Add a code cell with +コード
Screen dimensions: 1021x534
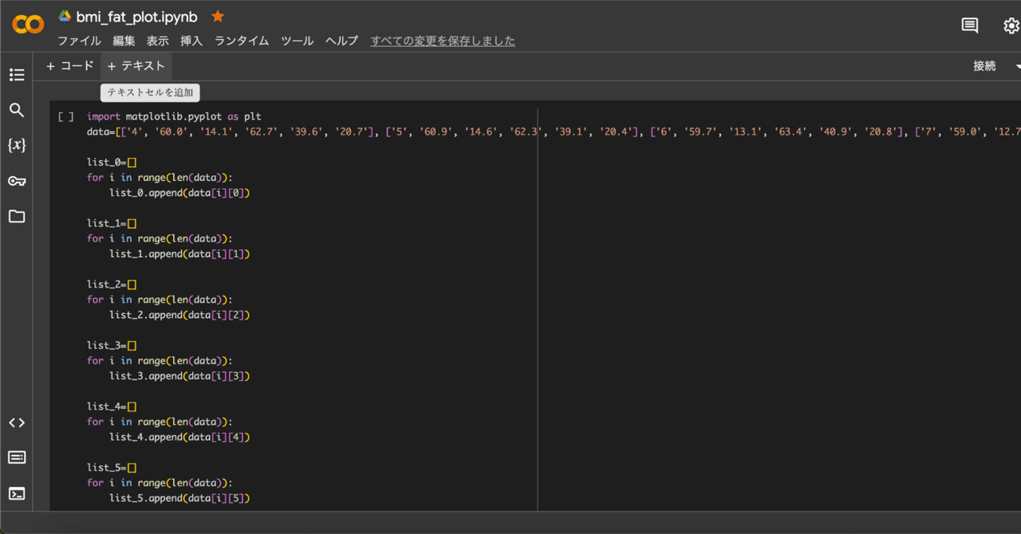pyautogui.click(x=69, y=66)
